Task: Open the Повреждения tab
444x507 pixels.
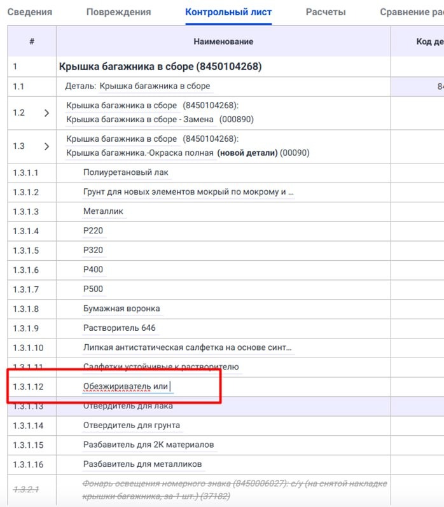Action: click(118, 12)
